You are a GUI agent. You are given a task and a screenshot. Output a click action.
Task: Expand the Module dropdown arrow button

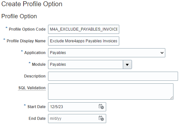click(127, 64)
